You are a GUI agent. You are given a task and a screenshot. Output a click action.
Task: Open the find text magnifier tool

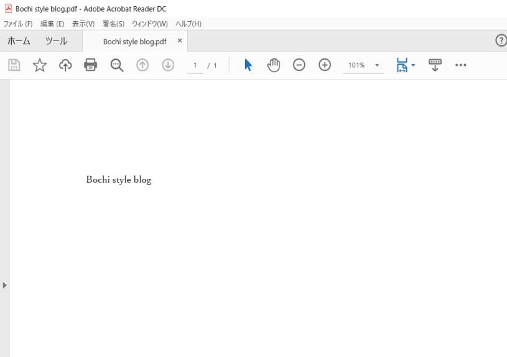[117, 65]
